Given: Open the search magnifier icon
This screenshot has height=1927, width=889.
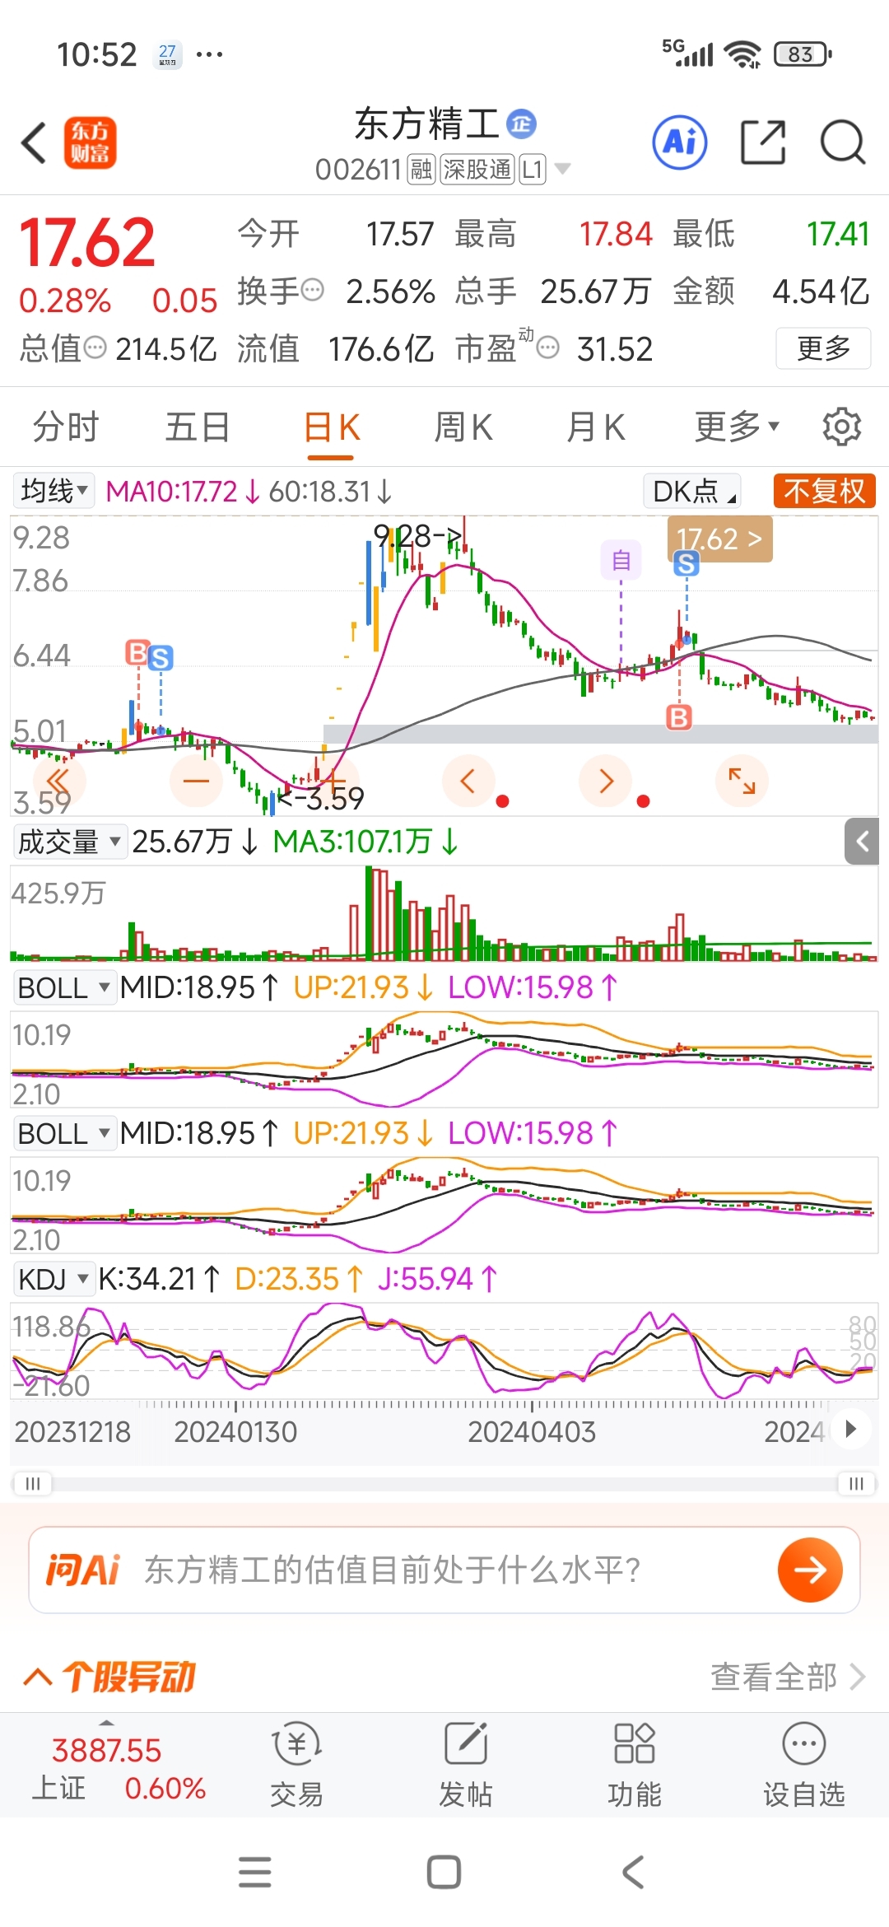Looking at the screenshot, I should click(x=843, y=142).
